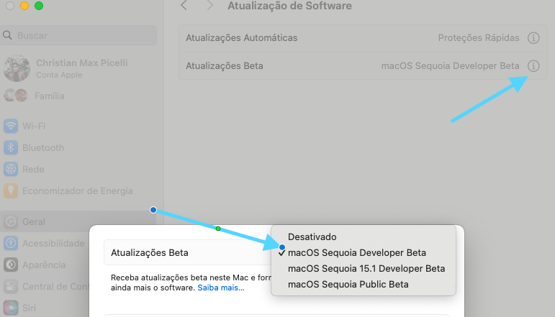Click Christian Max Picelli profile picture

point(17,68)
